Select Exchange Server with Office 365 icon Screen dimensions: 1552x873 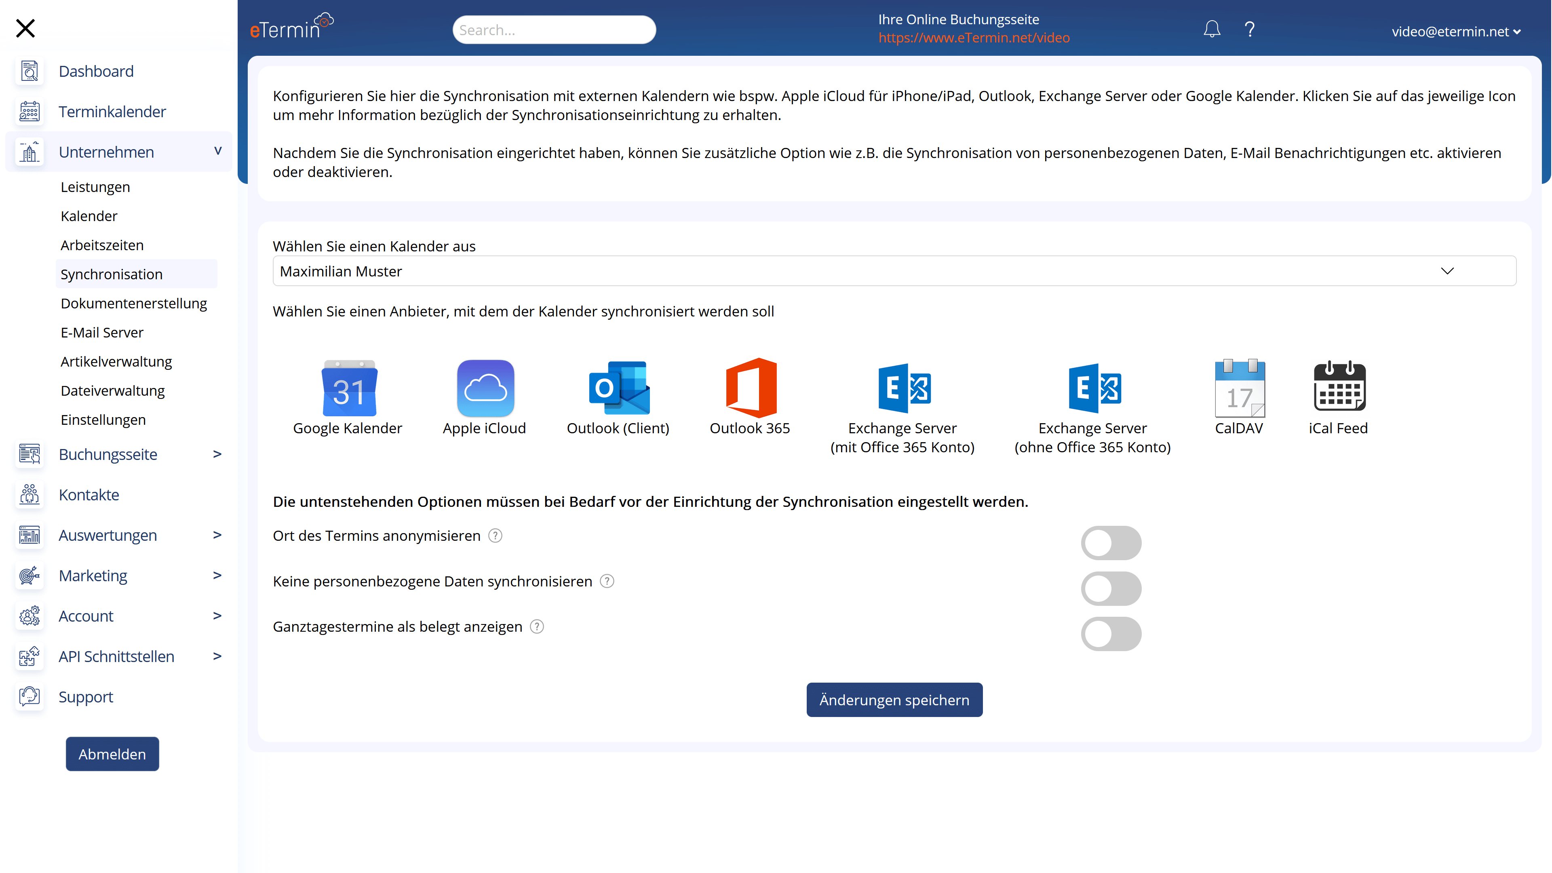[x=903, y=388]
